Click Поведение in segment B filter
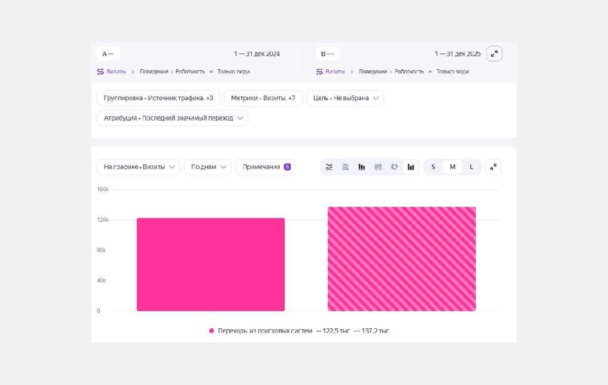This screenshot has height=385, width=608. tap(373, 72)
